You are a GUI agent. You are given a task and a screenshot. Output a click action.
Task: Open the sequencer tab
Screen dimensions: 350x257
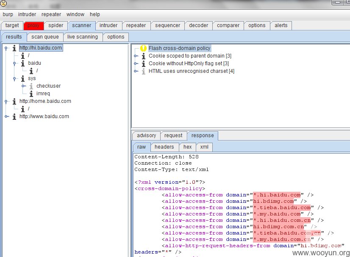click(x=168, y=25)
